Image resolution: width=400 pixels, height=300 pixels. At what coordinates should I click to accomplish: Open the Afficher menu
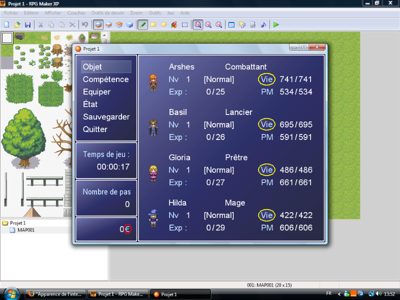tap(53, 13)
